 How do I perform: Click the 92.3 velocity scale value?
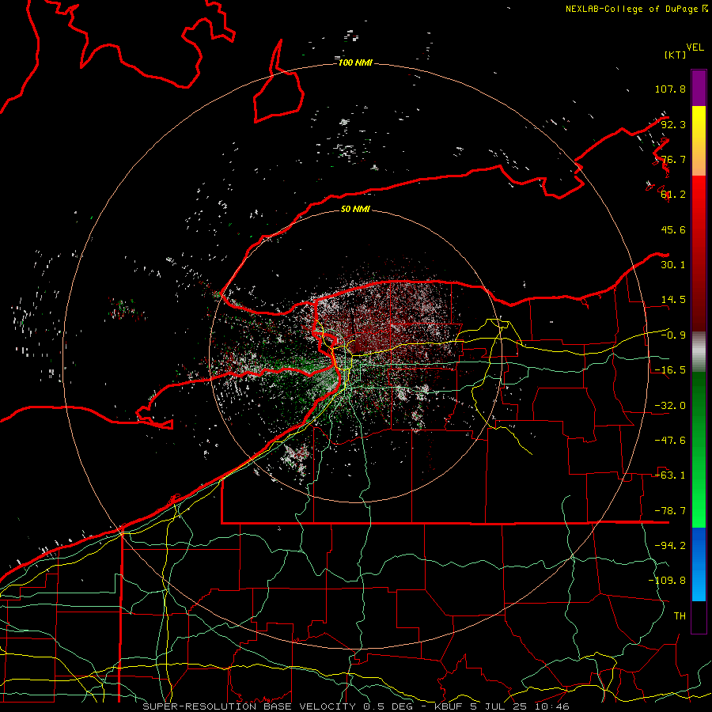673,124
